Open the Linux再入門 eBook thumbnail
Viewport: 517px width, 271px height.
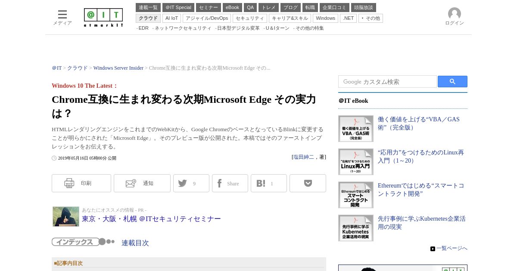[x=356, y=162]
